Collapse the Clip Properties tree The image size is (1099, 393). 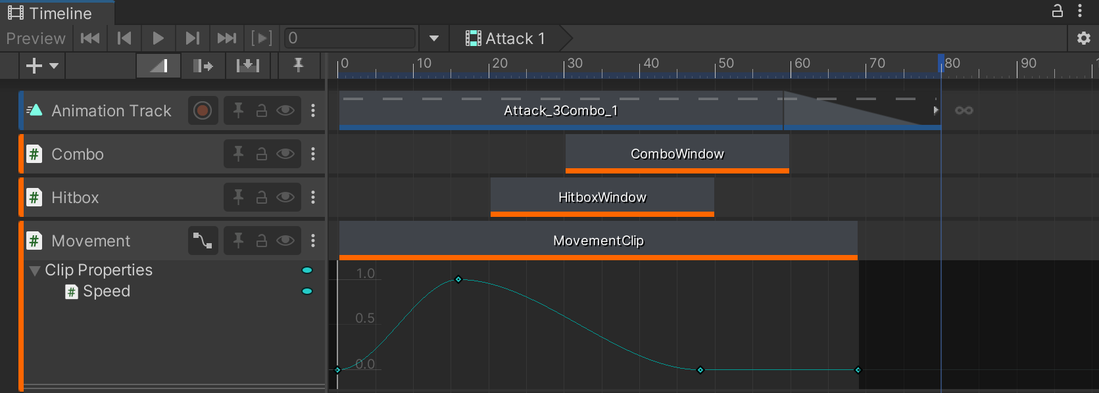click(x=35, y=271)
